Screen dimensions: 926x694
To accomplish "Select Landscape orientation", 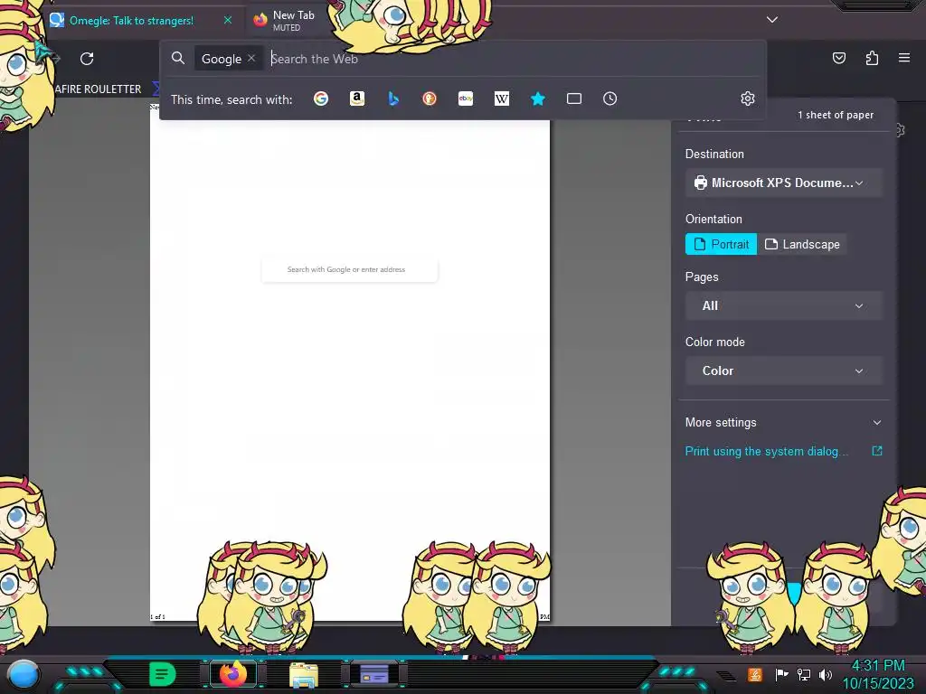I will point(802,244).
